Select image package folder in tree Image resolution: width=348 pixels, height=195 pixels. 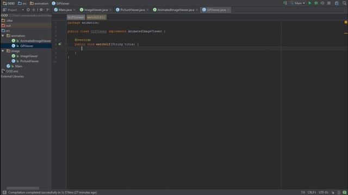pyautogui.click(x=15, y=51)
